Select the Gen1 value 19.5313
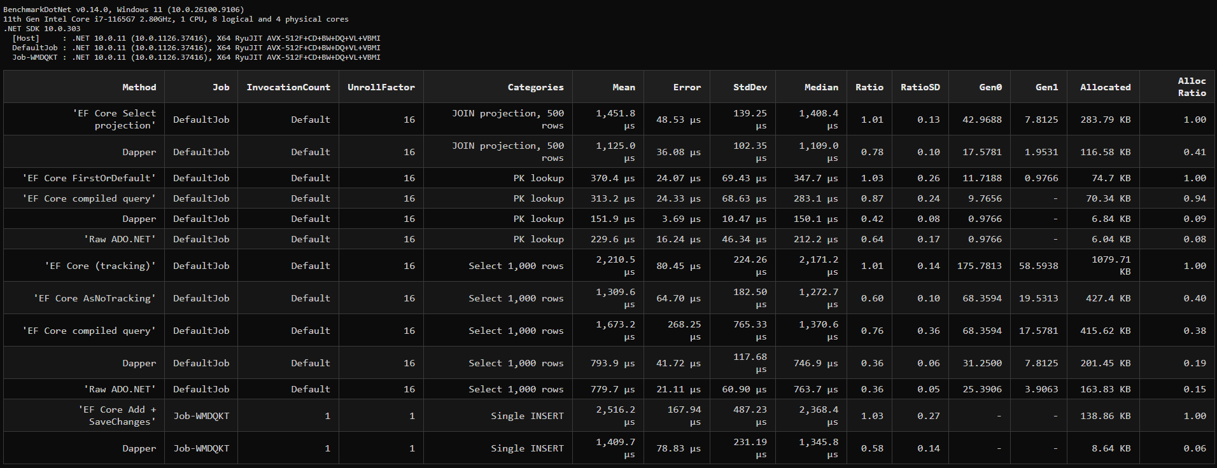The height and width of the screenshot is (468, 1217). click(x=1038, y=298)
